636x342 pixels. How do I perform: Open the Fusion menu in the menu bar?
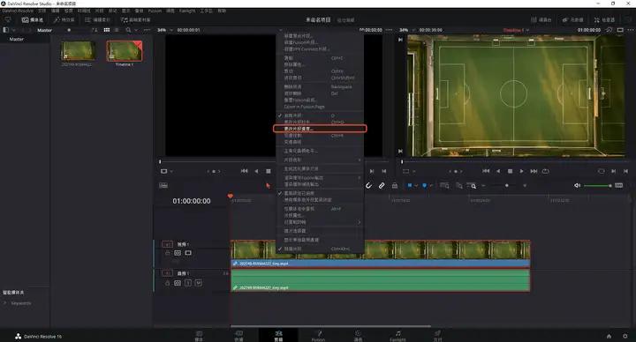(x=155, y=11)
